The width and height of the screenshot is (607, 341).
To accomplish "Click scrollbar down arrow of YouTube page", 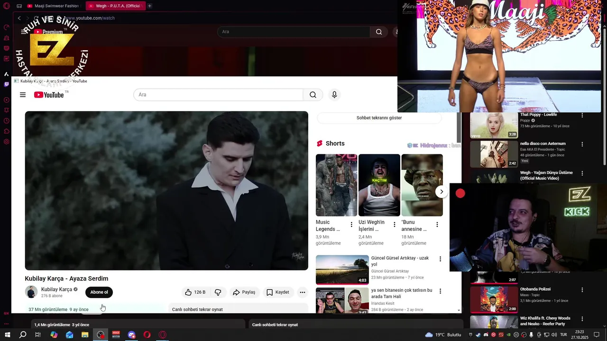I will [459, 310].
